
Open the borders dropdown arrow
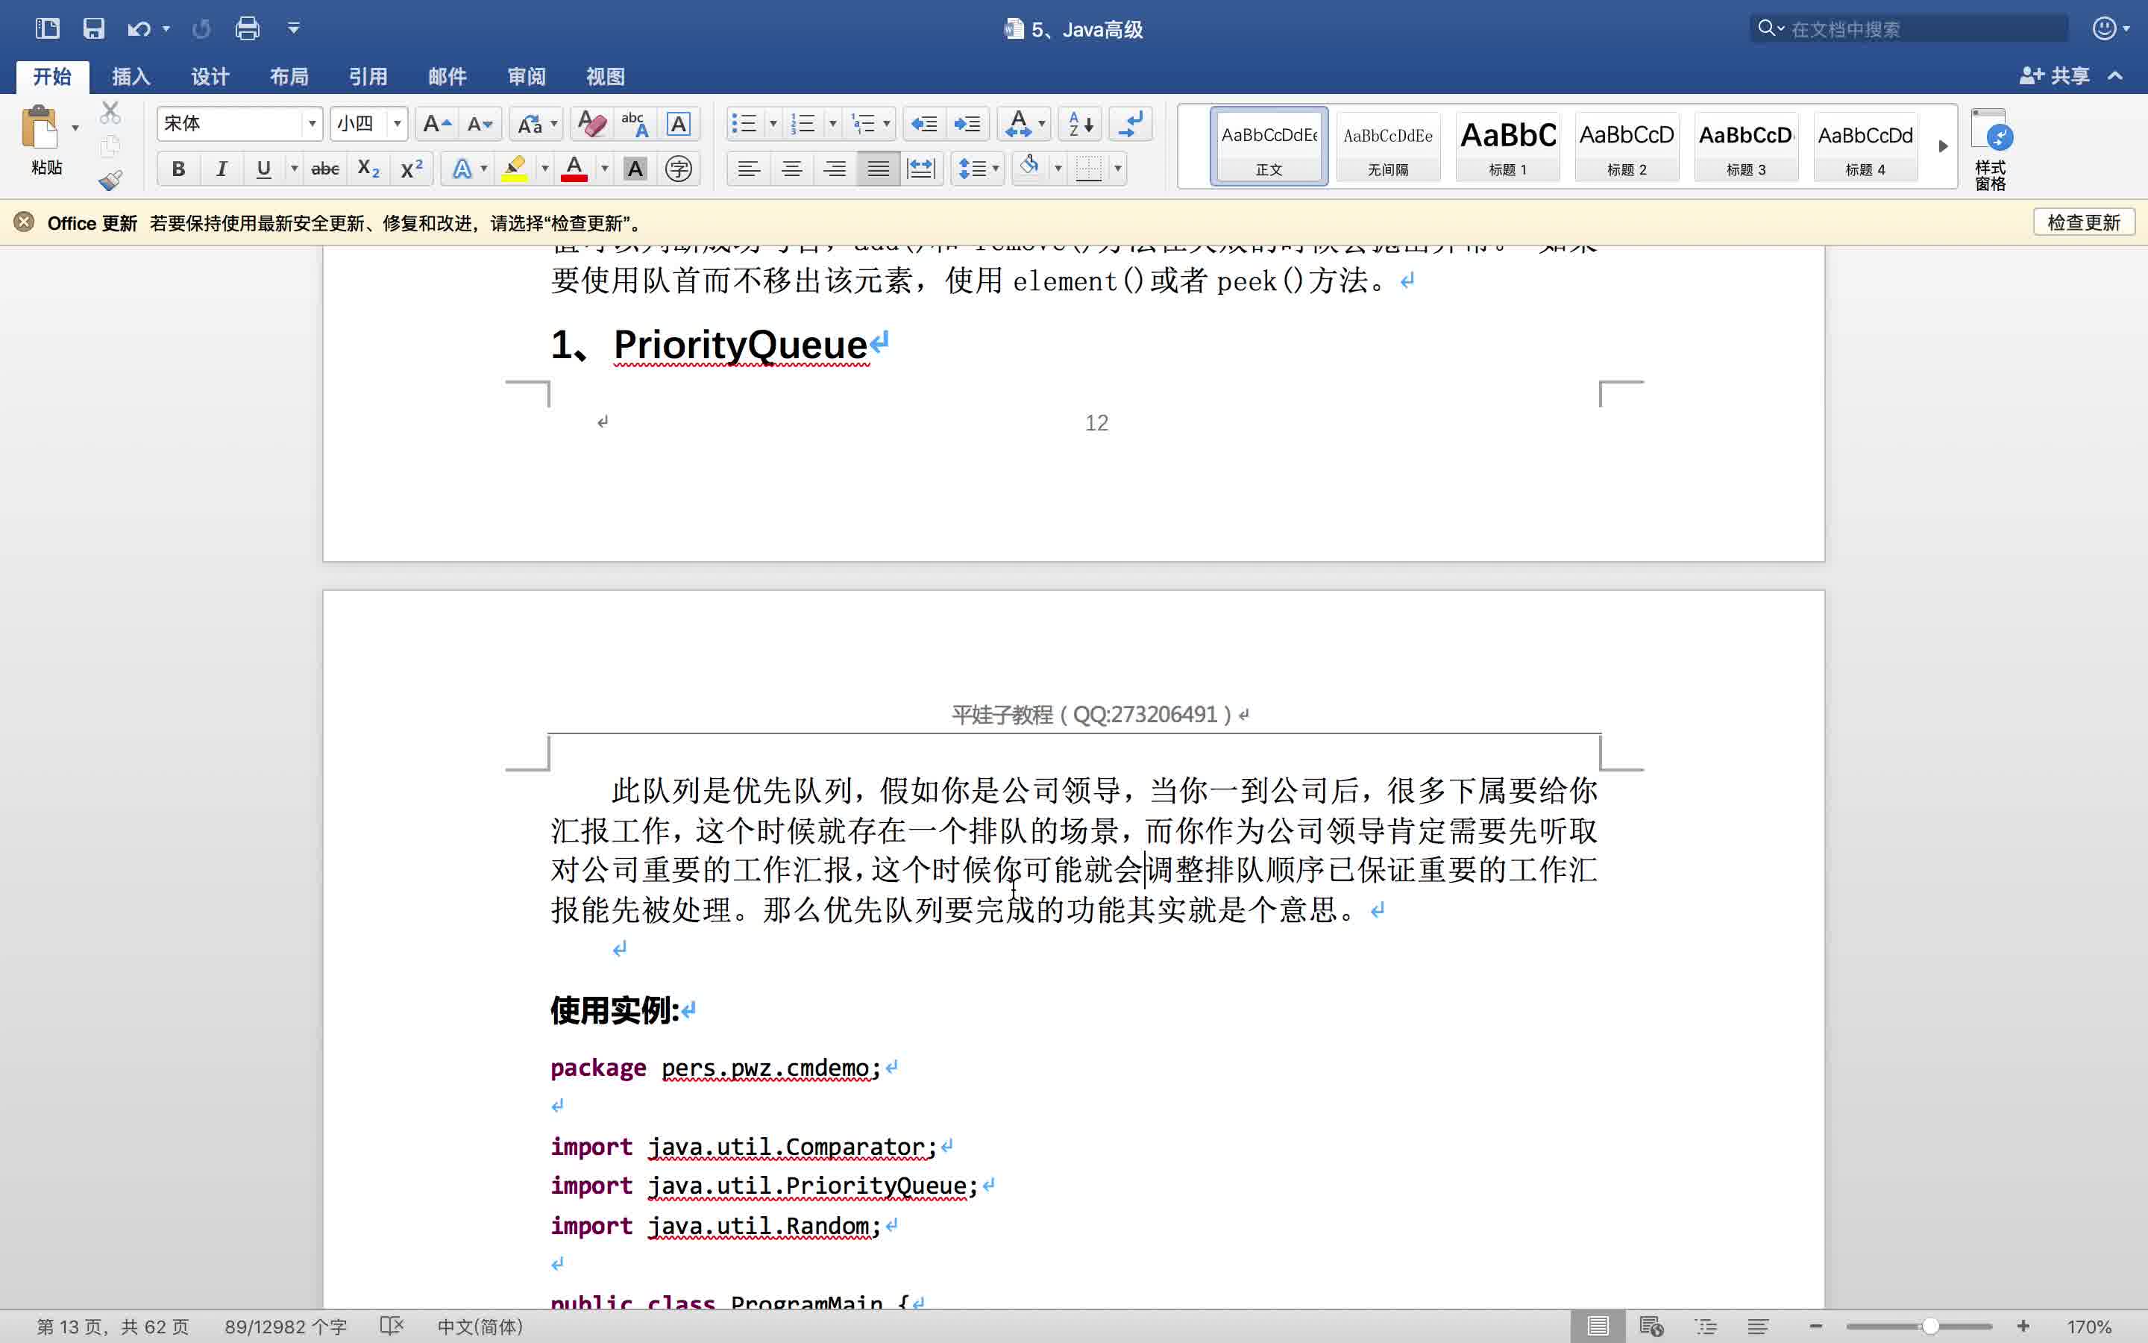click(1117, 169)
